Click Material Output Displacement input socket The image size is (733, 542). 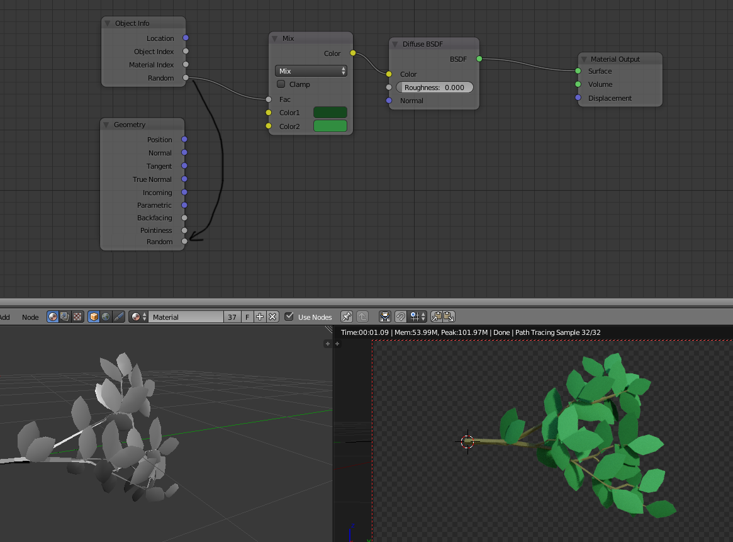pos(578,98)
